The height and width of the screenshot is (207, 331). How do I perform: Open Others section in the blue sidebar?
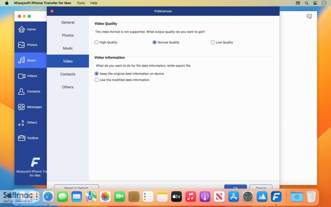31,123
